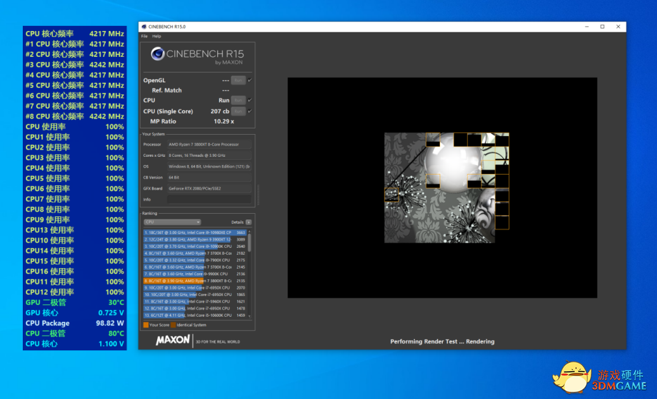The width and height of the screenshot is (657, 399).
Task: Click the empty Info input field
Action: (209, 200)
